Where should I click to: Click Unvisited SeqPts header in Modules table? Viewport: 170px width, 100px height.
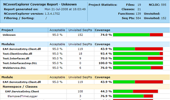point(80,44)
